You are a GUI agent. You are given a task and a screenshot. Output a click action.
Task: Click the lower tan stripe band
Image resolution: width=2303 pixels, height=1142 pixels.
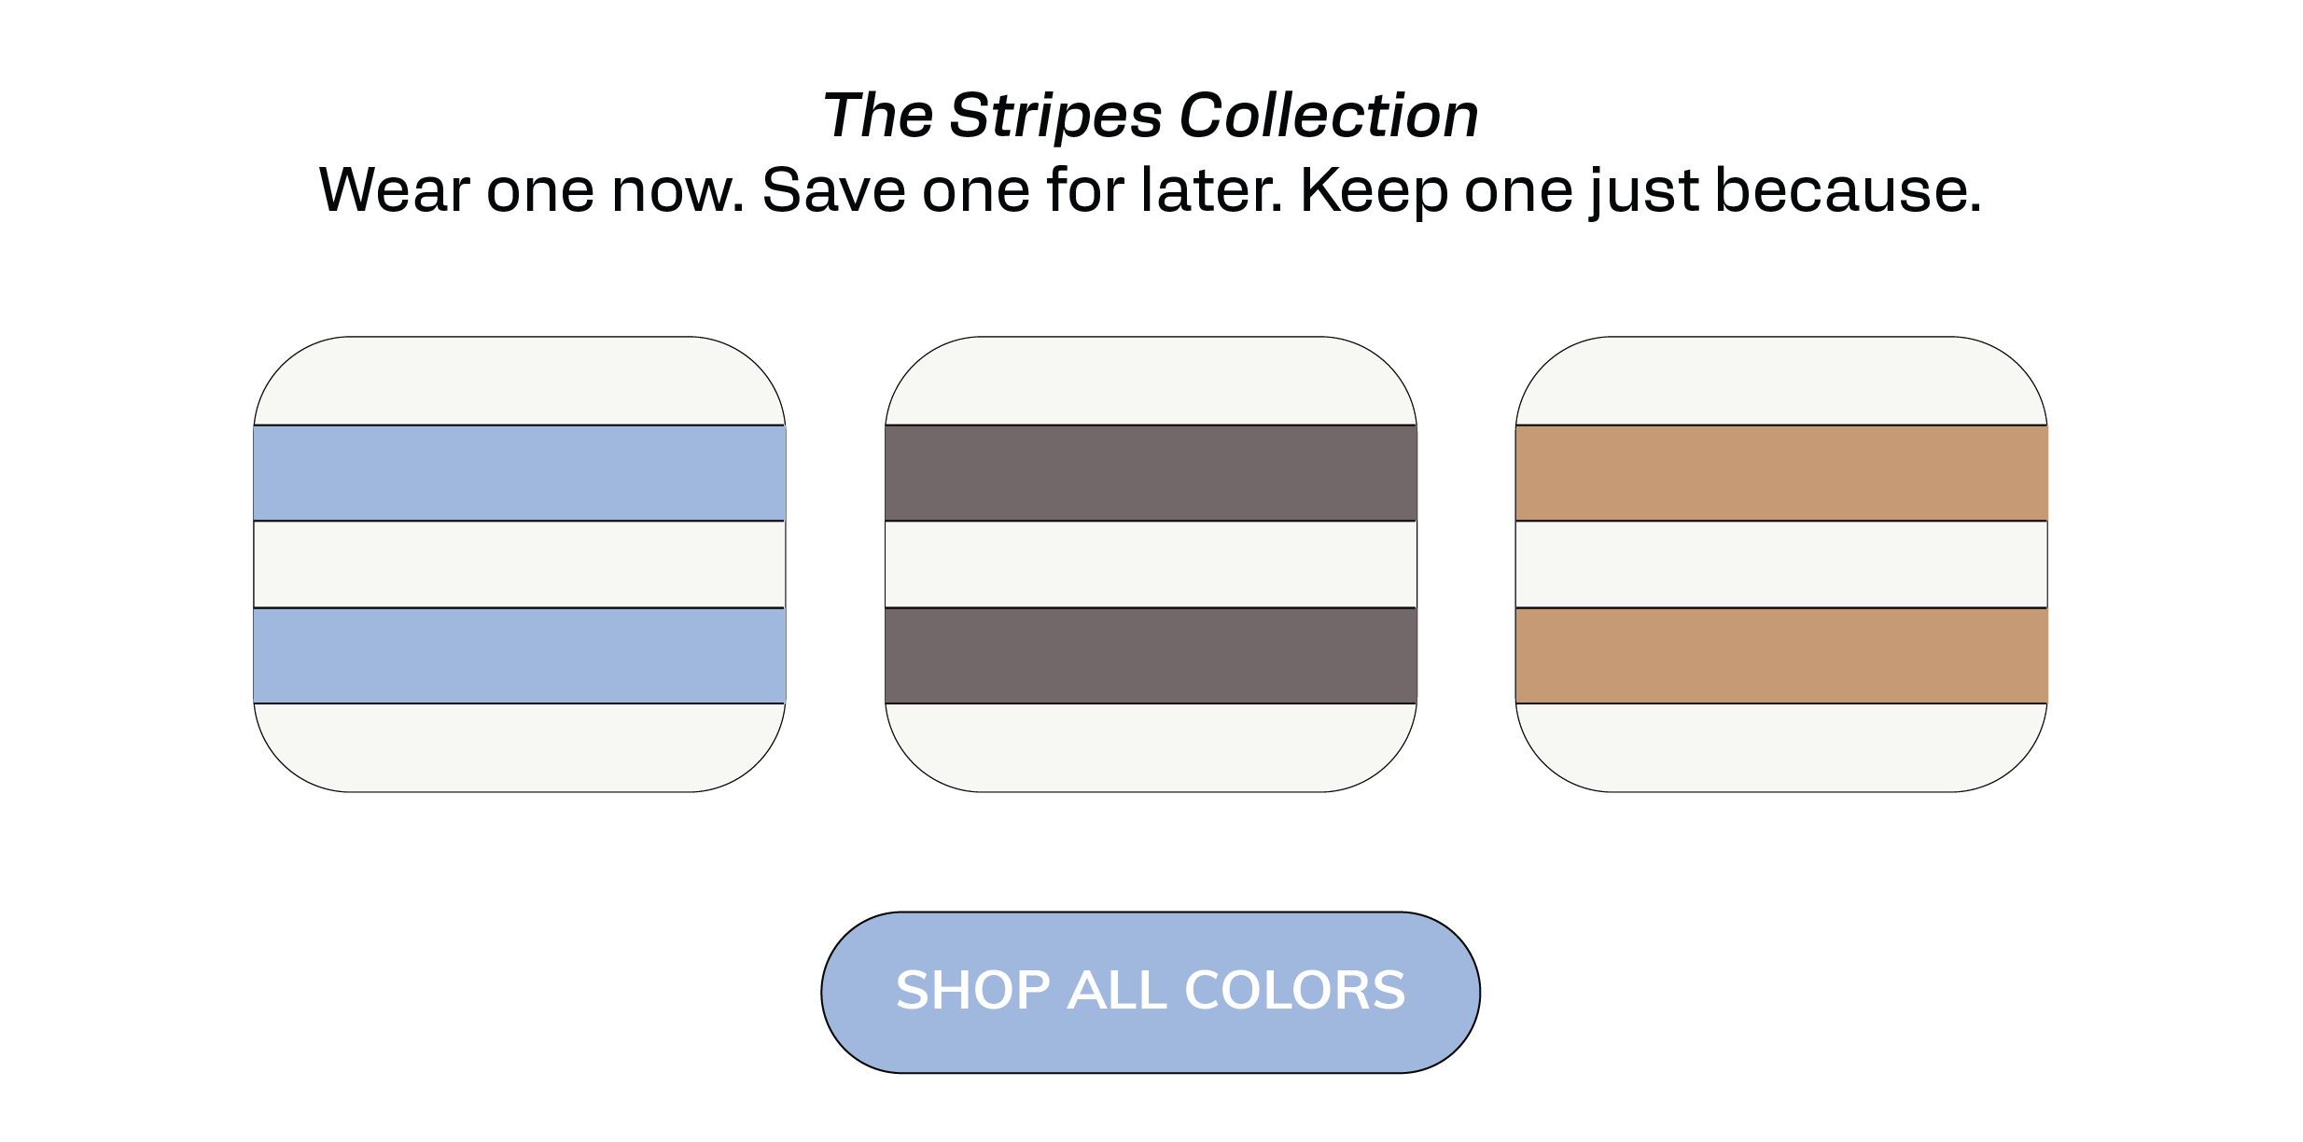[1781, 656]
